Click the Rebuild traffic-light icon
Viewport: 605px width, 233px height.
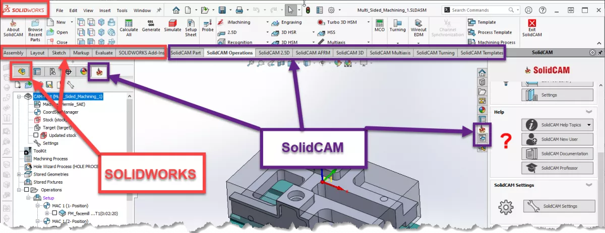click(x=308, y=10)
